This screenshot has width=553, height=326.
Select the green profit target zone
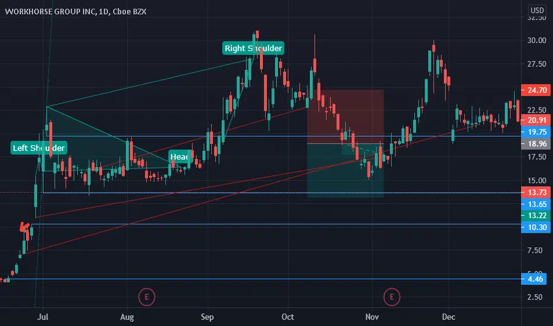coord(345,171)
